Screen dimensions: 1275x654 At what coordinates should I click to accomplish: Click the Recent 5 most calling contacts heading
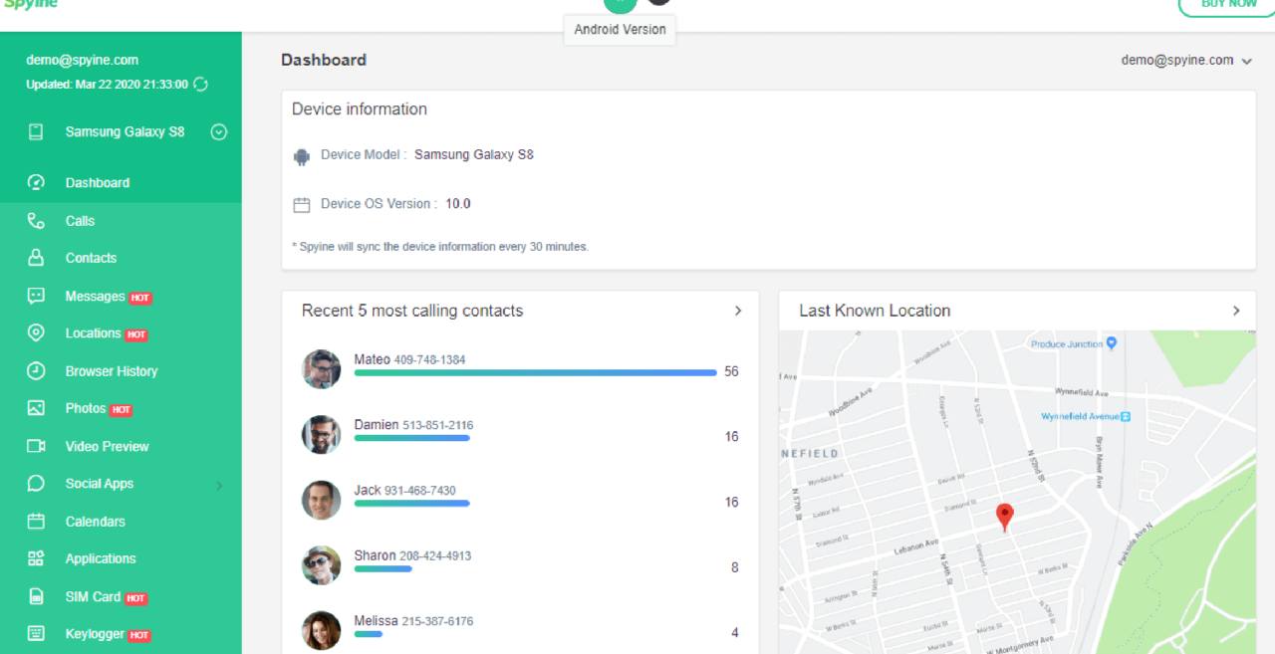412,311
